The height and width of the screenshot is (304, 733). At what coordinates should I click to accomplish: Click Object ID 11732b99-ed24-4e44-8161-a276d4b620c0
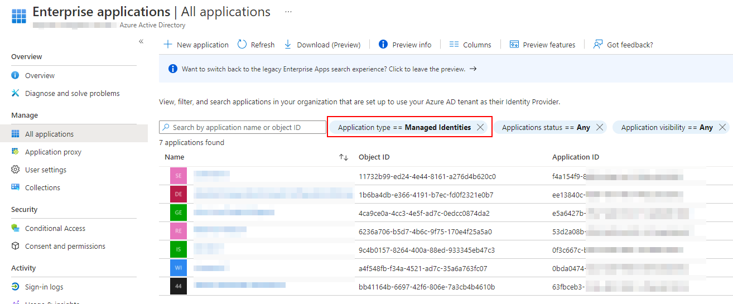[427, 176]
